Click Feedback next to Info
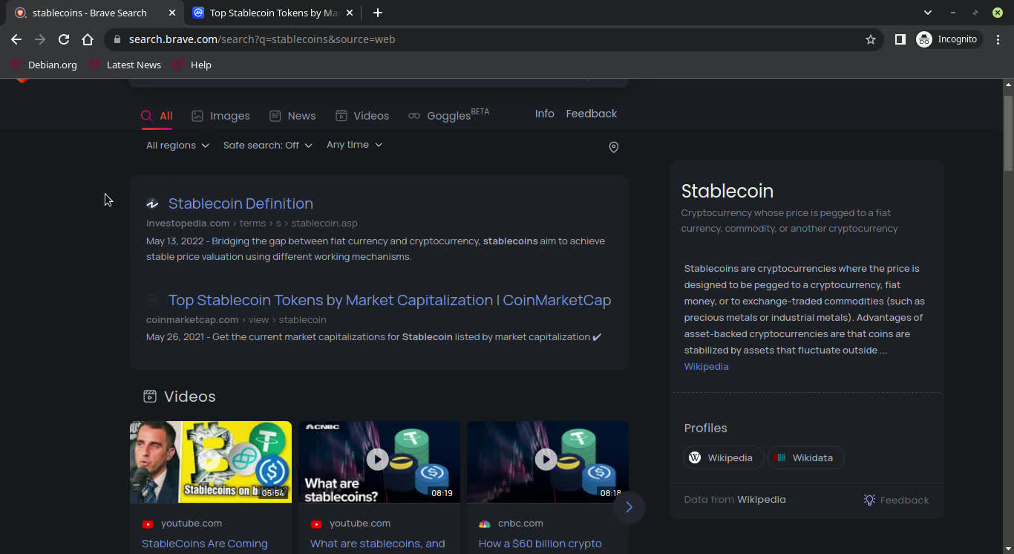Screen dimensions: 1014x554 coord(592,114)
